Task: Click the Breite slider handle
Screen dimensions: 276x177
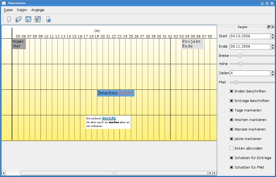Action: pos(240,56)
